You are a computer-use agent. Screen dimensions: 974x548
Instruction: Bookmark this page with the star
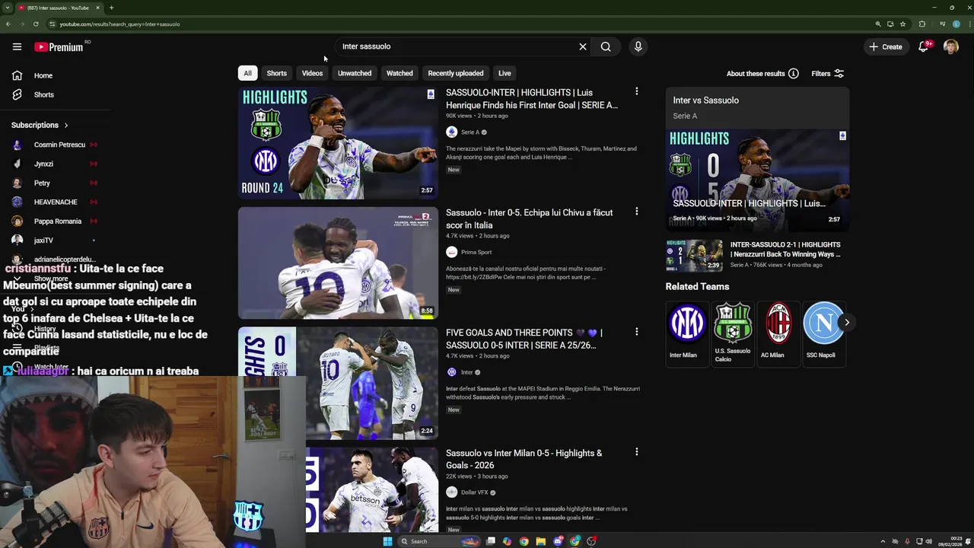pyautogui.click(x=902, y=24)
